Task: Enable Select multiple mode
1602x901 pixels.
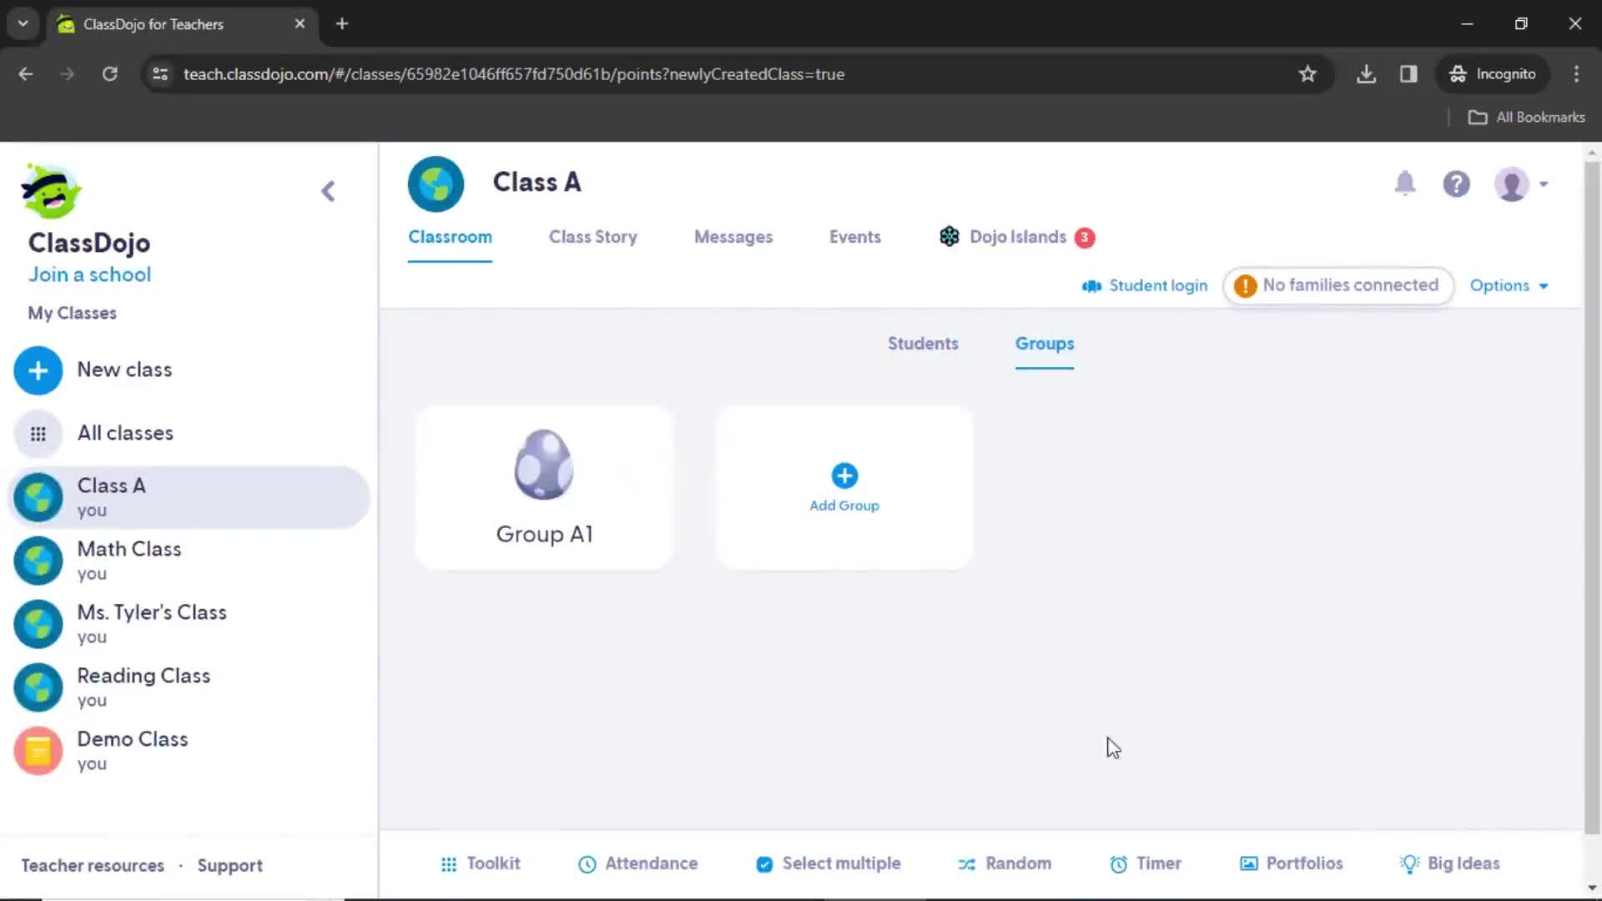Action: click(x=829, y=863)
